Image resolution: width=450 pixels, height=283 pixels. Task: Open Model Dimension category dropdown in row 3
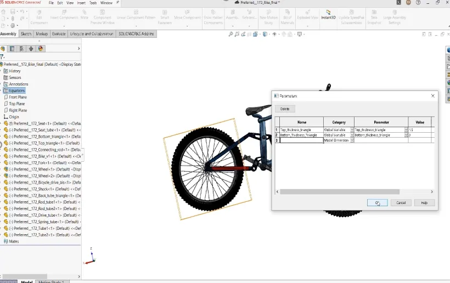tap(352, 140)
